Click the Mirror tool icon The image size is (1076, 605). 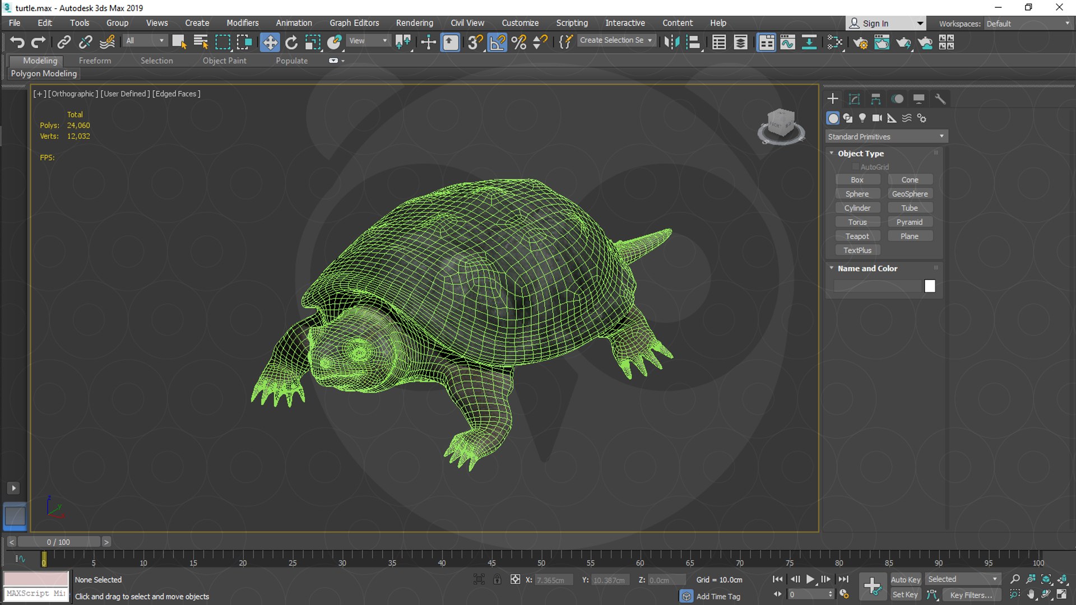tap(671, 43)
